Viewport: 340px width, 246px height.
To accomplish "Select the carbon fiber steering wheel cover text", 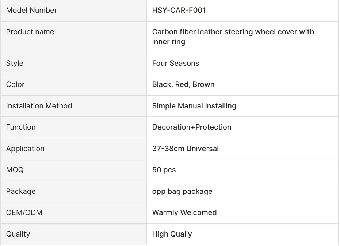I will 233,37.
